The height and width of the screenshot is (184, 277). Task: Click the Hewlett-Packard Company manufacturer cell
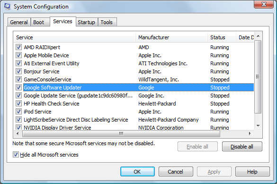click(x=169, y=120)
